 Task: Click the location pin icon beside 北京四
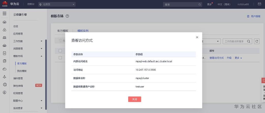(40, 5)
